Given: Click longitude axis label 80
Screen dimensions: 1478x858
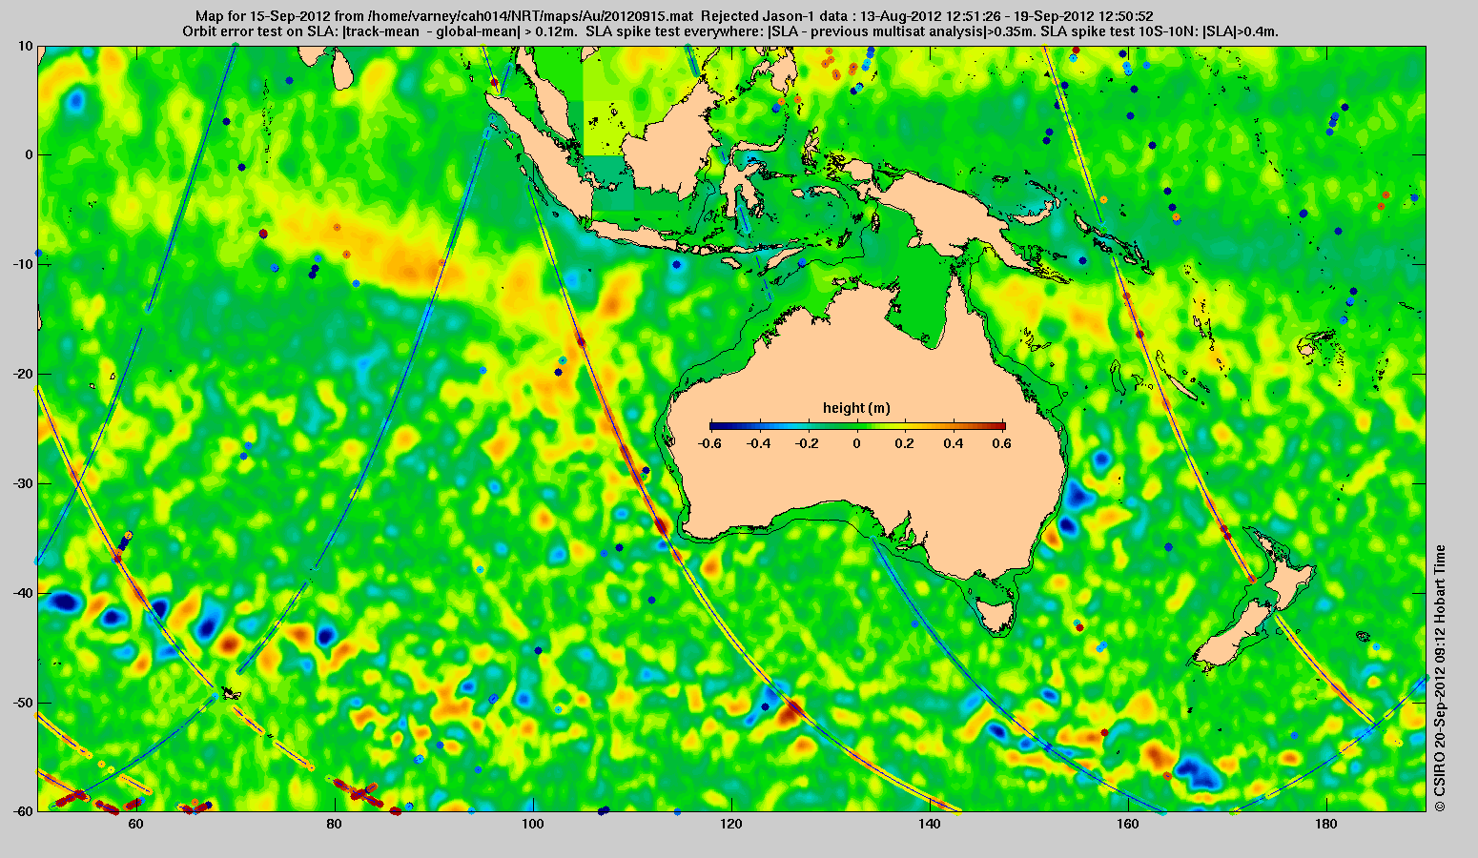Looking at the screenshot, I should pos(334,824).
